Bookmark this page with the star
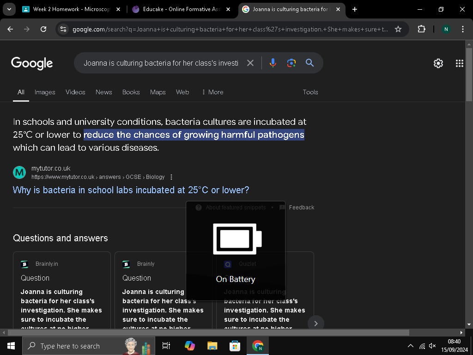 pyautogui.click(x=398, y=29)
